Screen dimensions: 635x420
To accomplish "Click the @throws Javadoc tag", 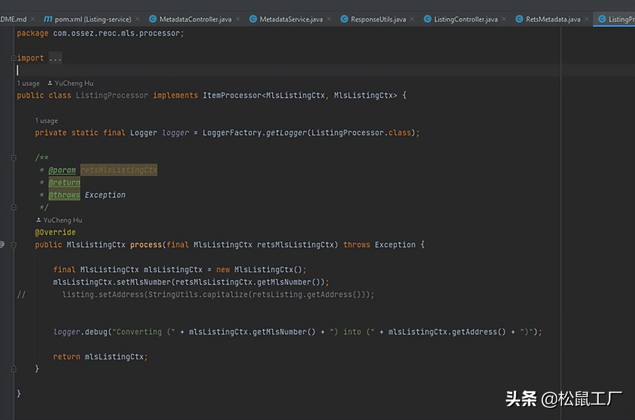I will click(64, 195).
